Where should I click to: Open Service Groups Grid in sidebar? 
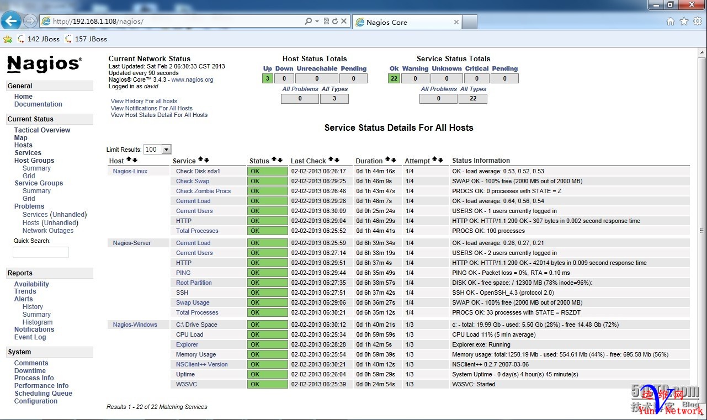(x=29, y=199)
